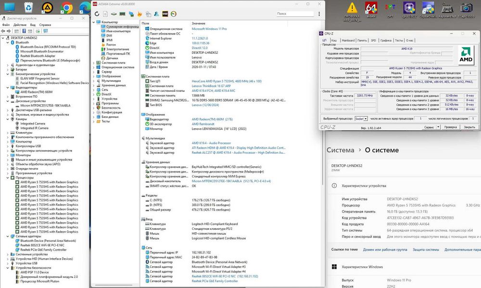Click Закрыть button in CPU-Z

pos(469,127)
